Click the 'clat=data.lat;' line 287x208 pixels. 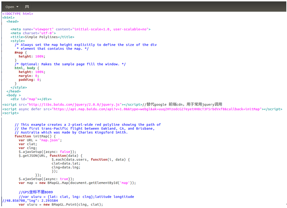pos(66,163)
